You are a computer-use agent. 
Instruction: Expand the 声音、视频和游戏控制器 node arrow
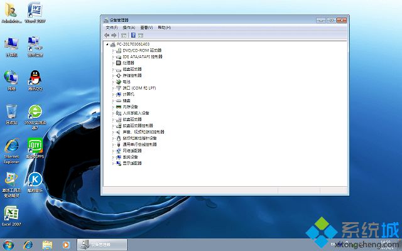113,132
